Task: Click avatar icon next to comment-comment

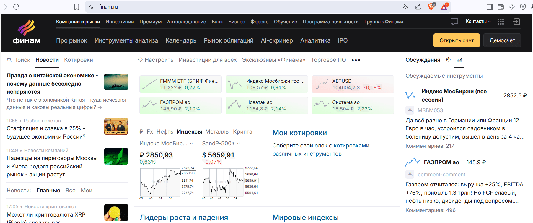Action: pos(410,174)
